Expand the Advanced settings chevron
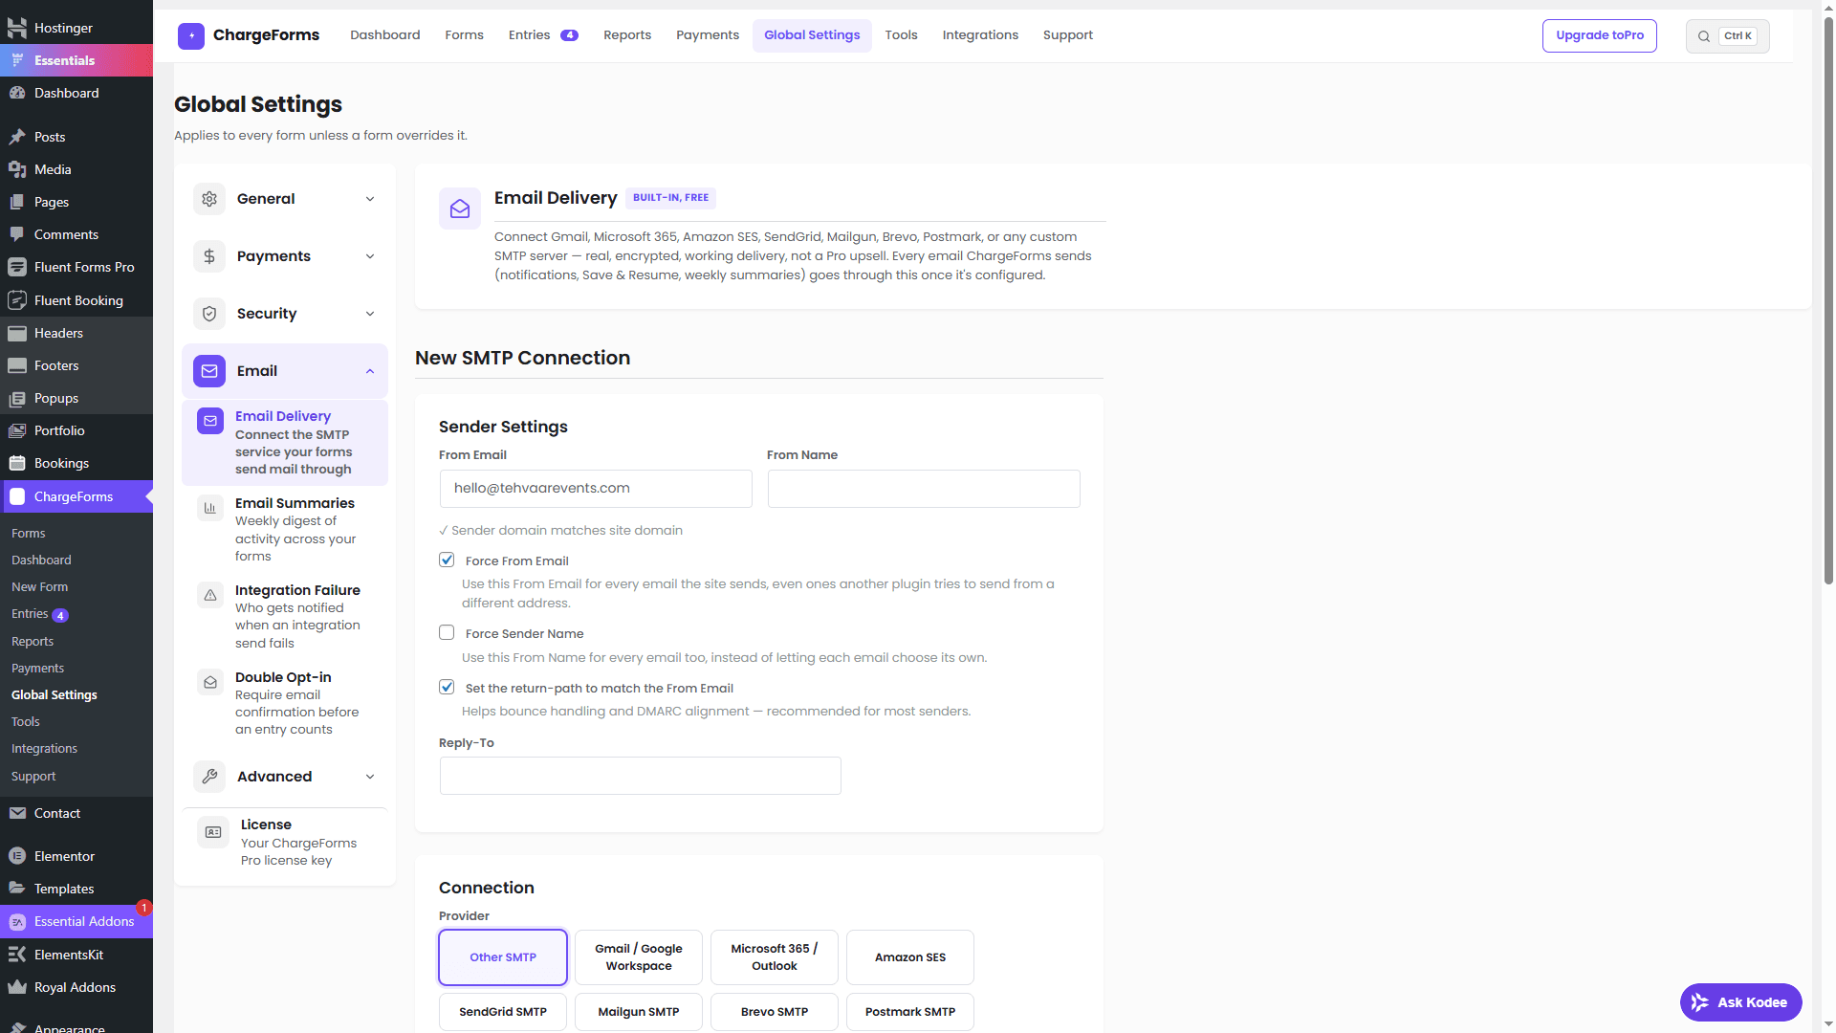 [x=370, y=777]
